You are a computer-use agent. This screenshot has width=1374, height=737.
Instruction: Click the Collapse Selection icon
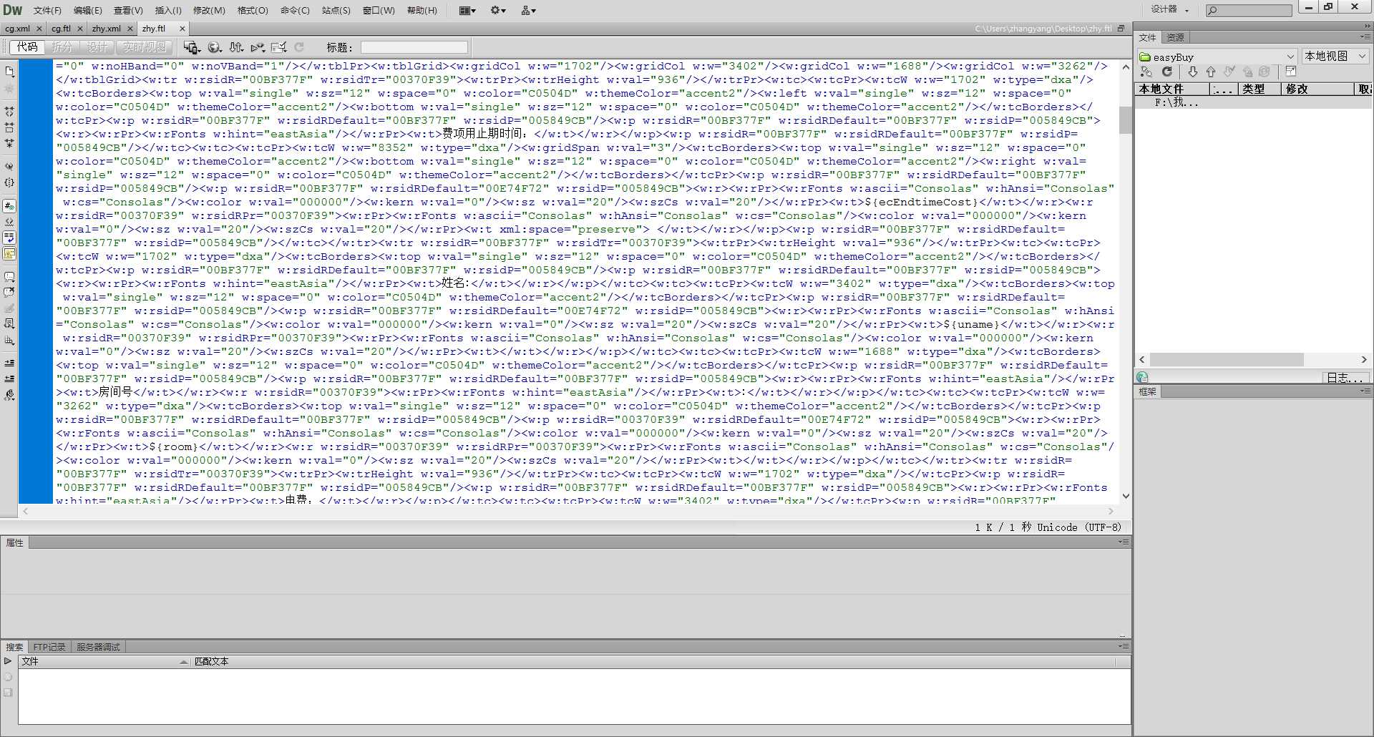9,127
